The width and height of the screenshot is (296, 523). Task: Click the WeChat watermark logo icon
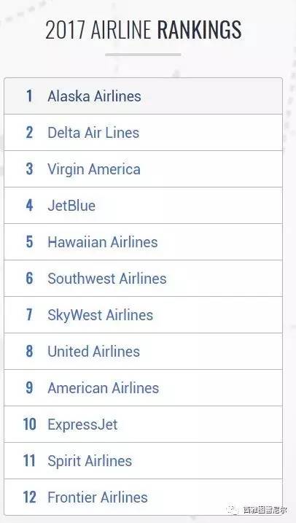(x=233, y=510)
